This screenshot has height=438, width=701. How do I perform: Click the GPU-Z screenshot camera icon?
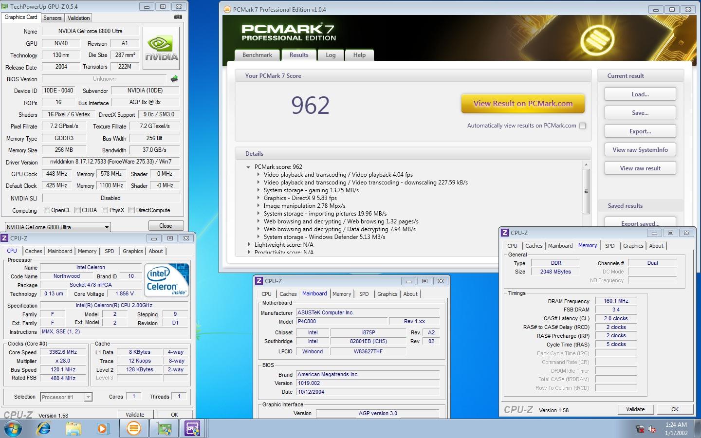coord(178,17)
